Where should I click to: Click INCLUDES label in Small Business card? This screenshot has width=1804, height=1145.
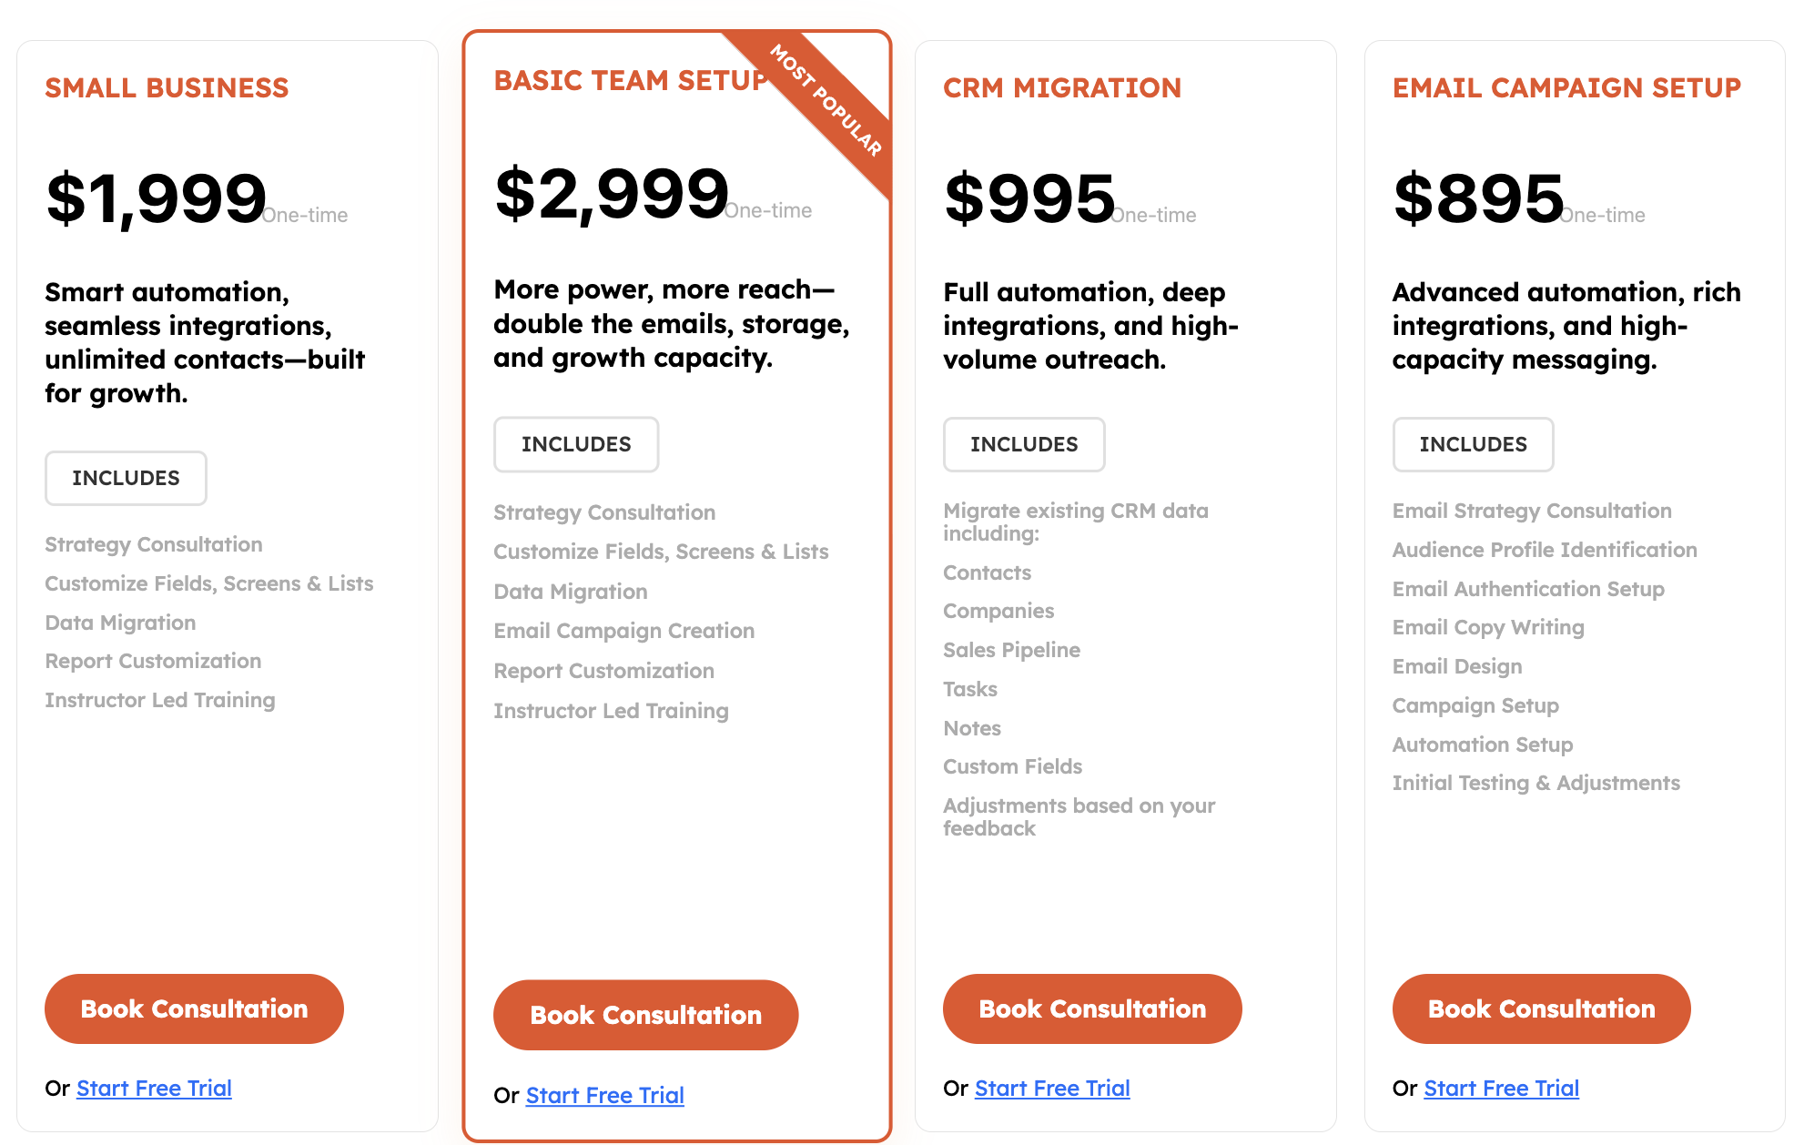[126, 478]
